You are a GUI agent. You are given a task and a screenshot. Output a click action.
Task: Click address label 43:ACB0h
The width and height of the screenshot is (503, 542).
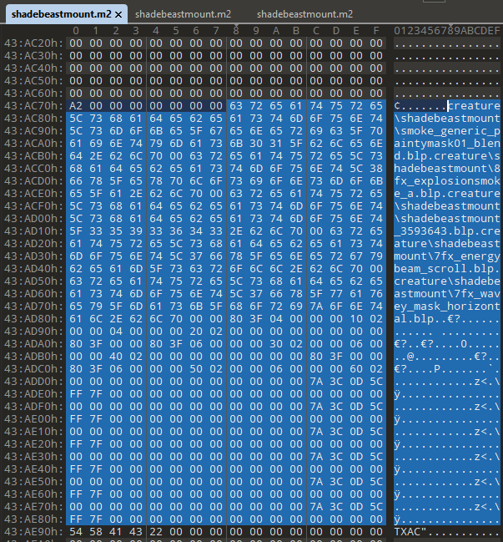33,156
